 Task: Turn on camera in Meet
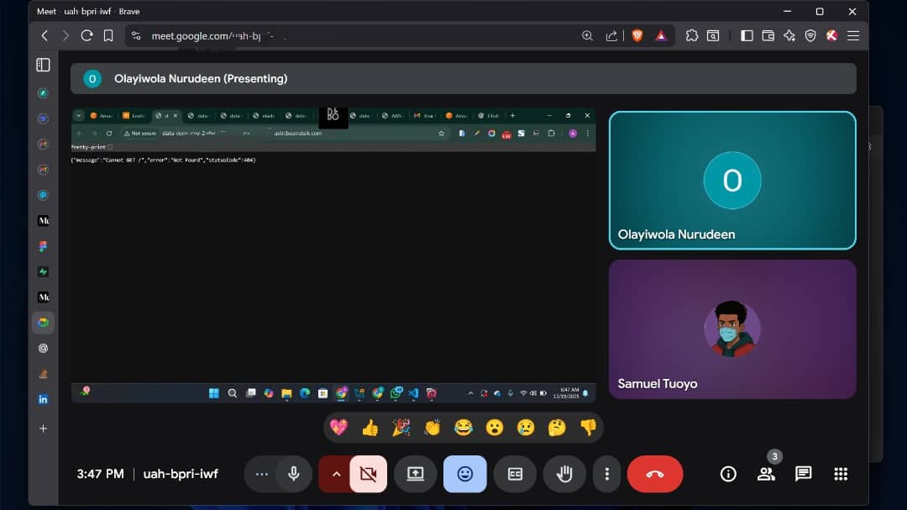[x=369, y=474]
